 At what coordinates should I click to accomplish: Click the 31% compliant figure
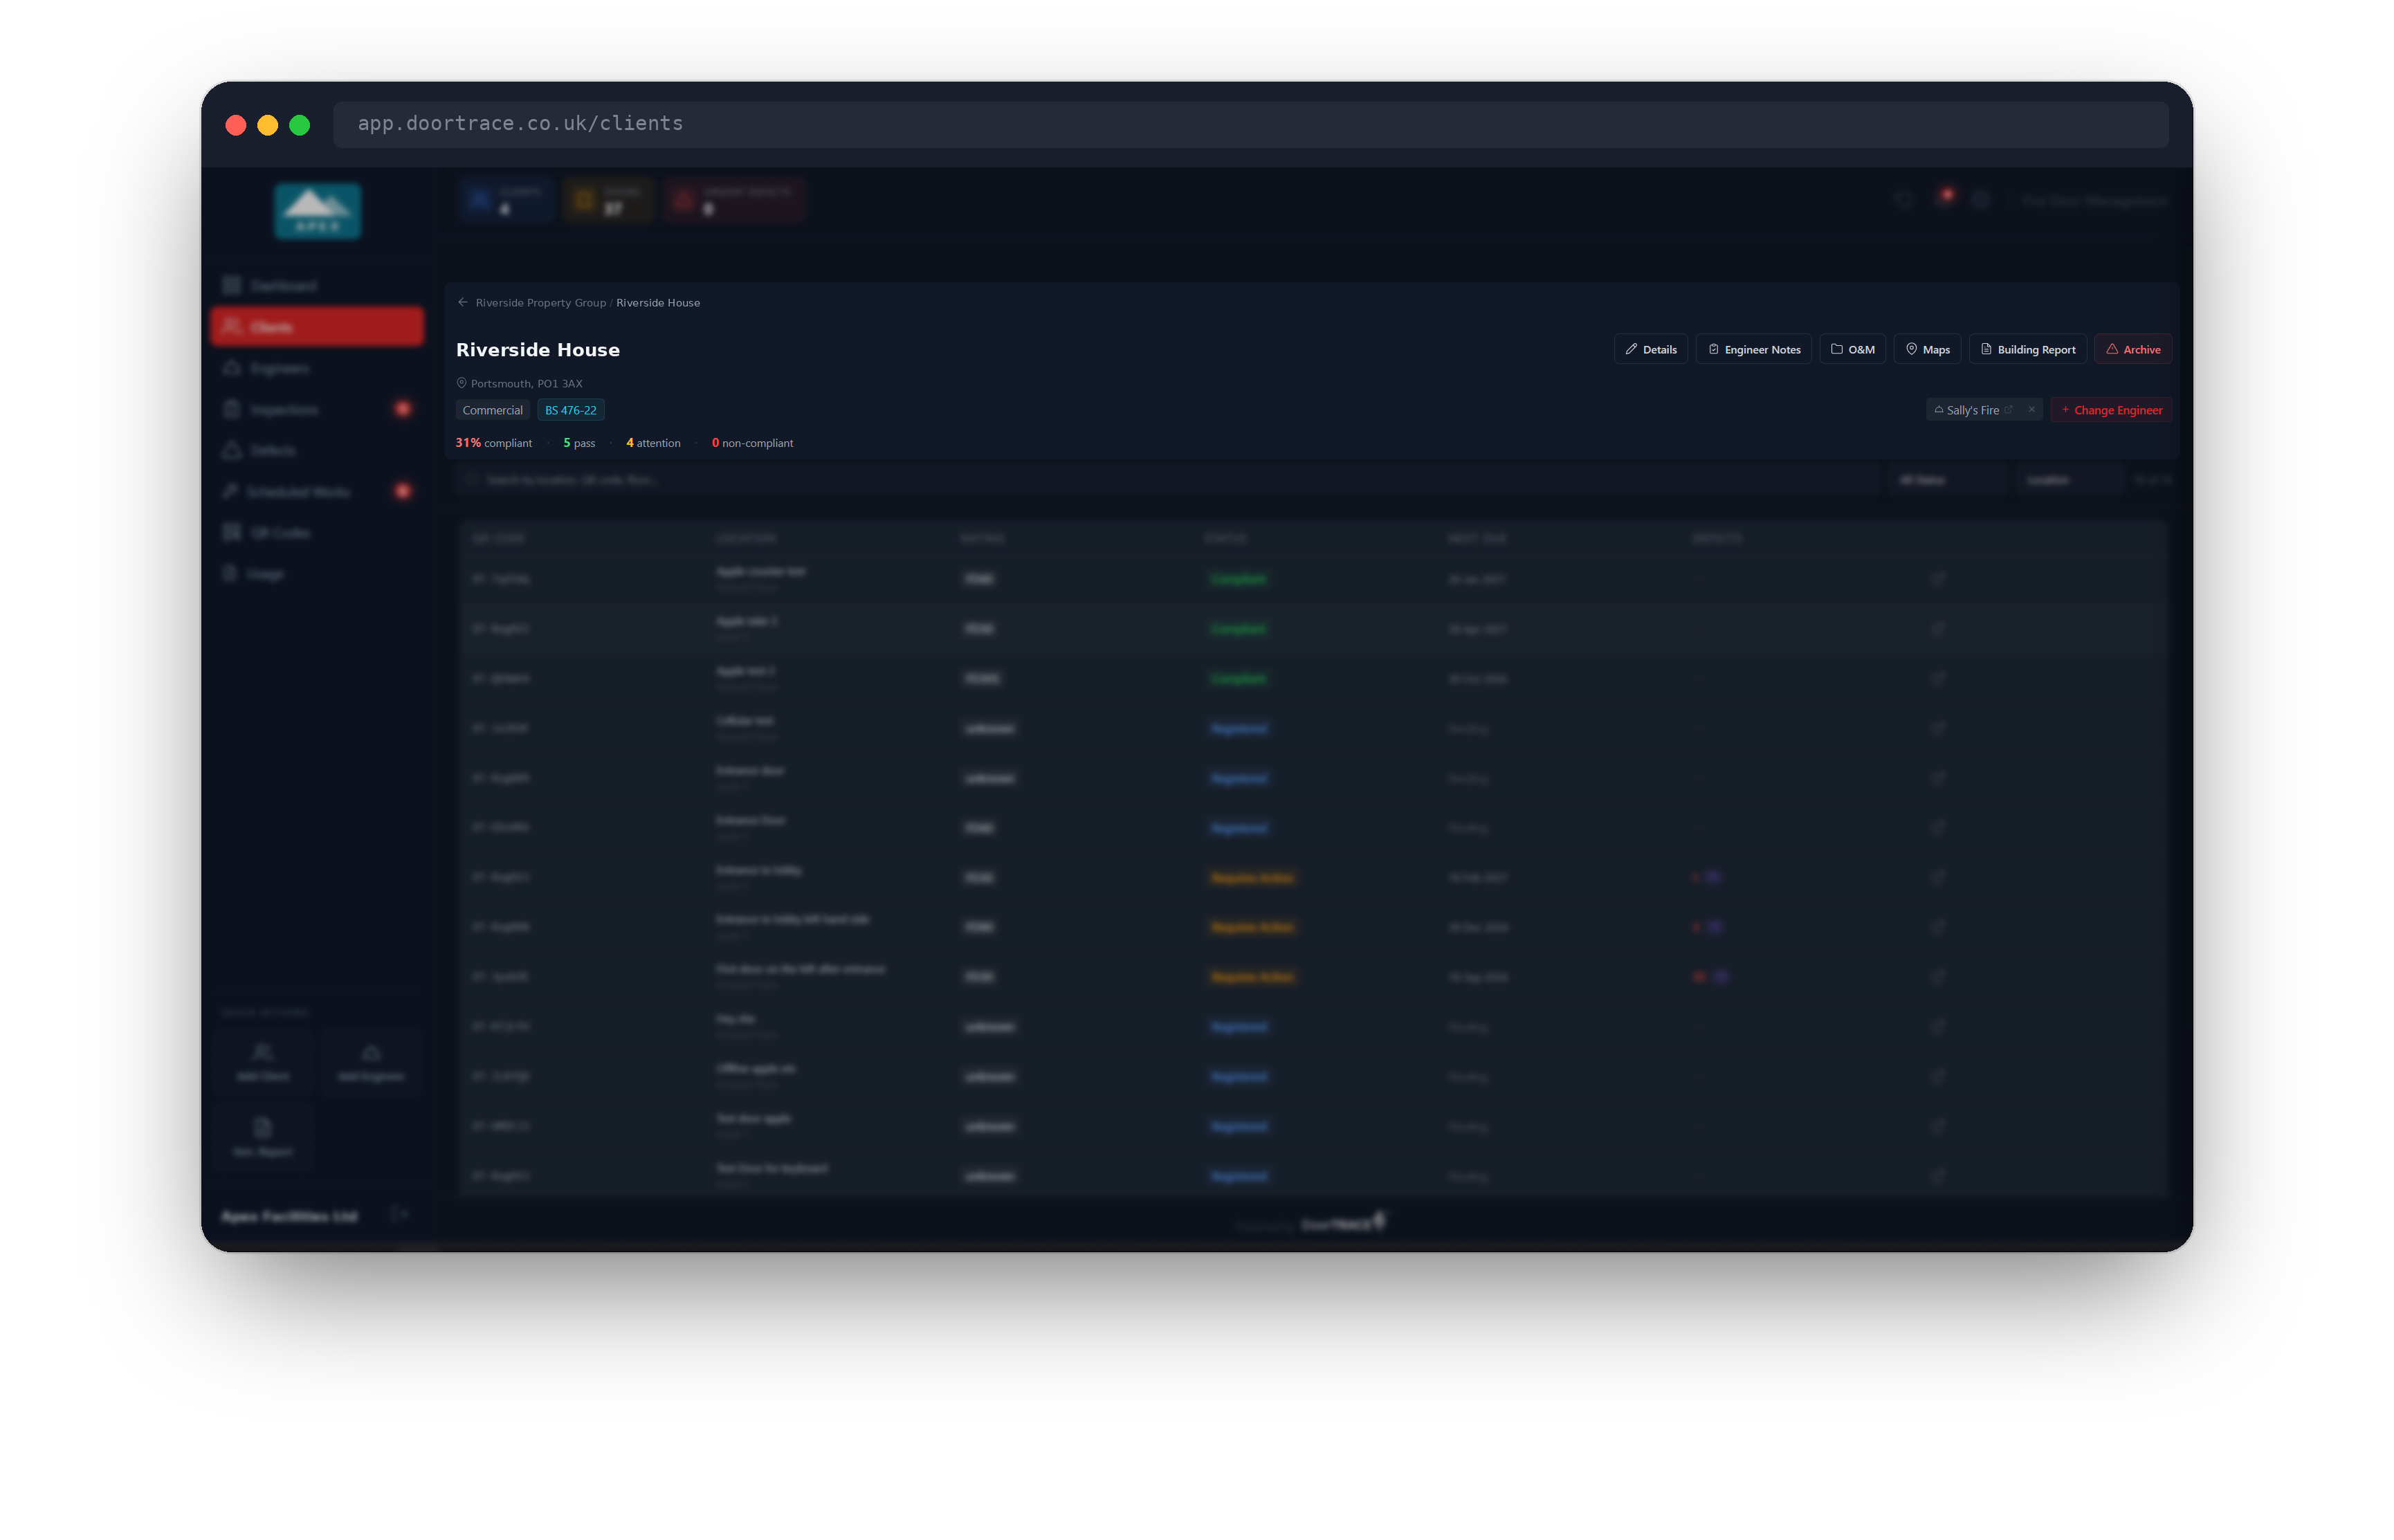click(x=494, y=443)
